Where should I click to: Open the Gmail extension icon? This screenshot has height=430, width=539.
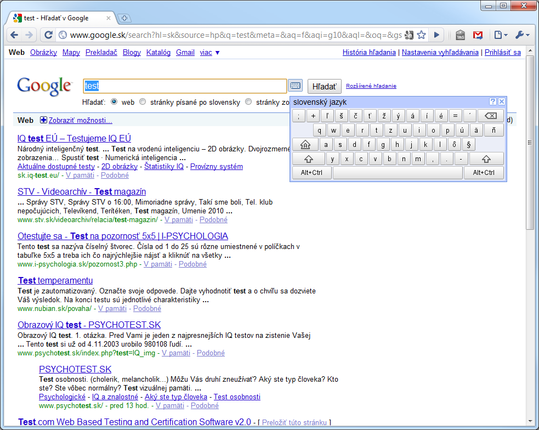(478, 35)
